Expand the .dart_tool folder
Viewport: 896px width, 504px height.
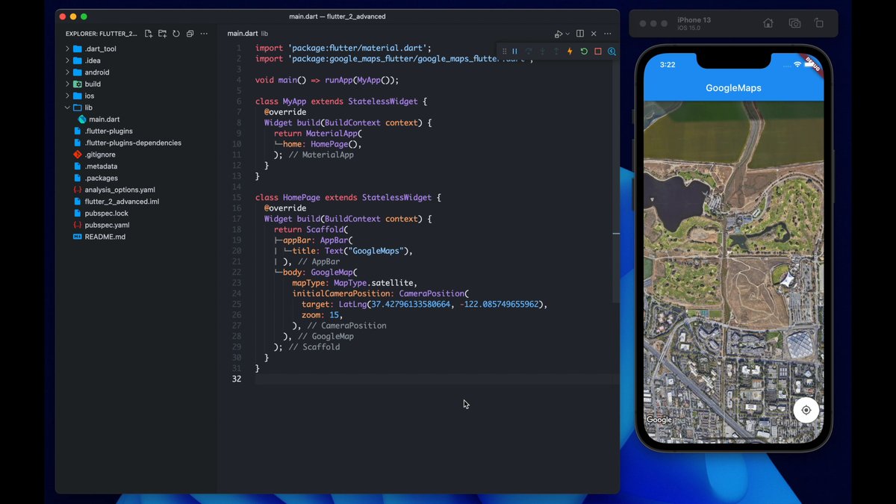100,49
